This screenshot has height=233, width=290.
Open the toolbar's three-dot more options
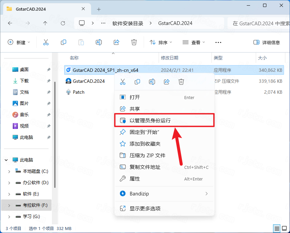click(x=218, y=42)
